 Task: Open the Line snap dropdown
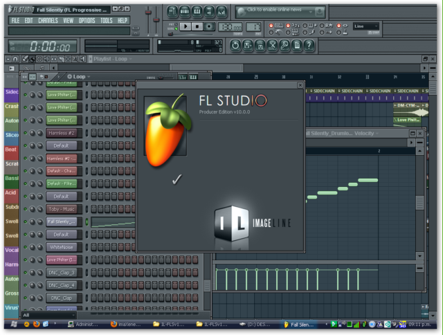click(x=366, y=26)
